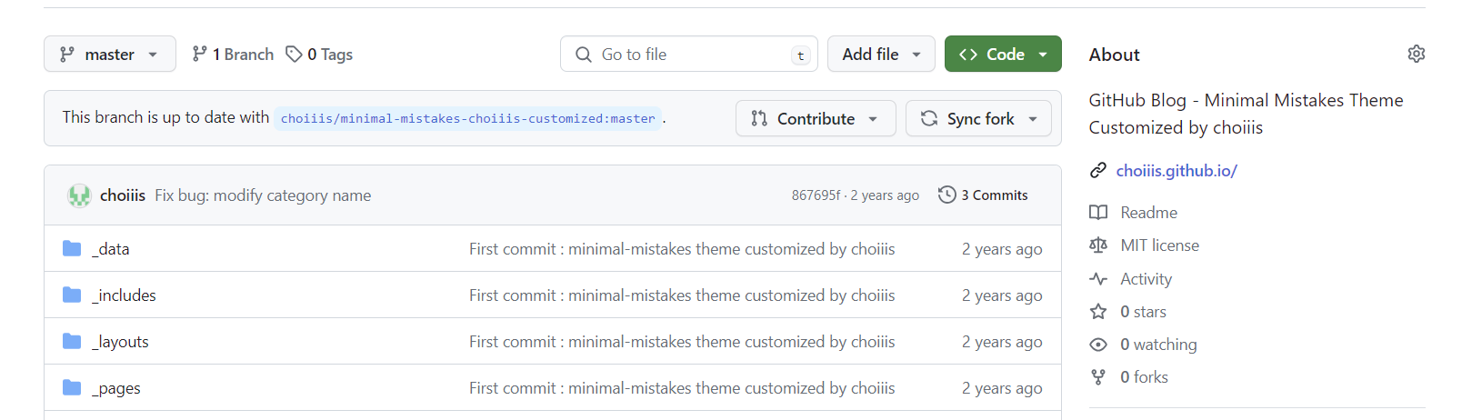Open the green Code dropdown

click(x=1002, y=55)
